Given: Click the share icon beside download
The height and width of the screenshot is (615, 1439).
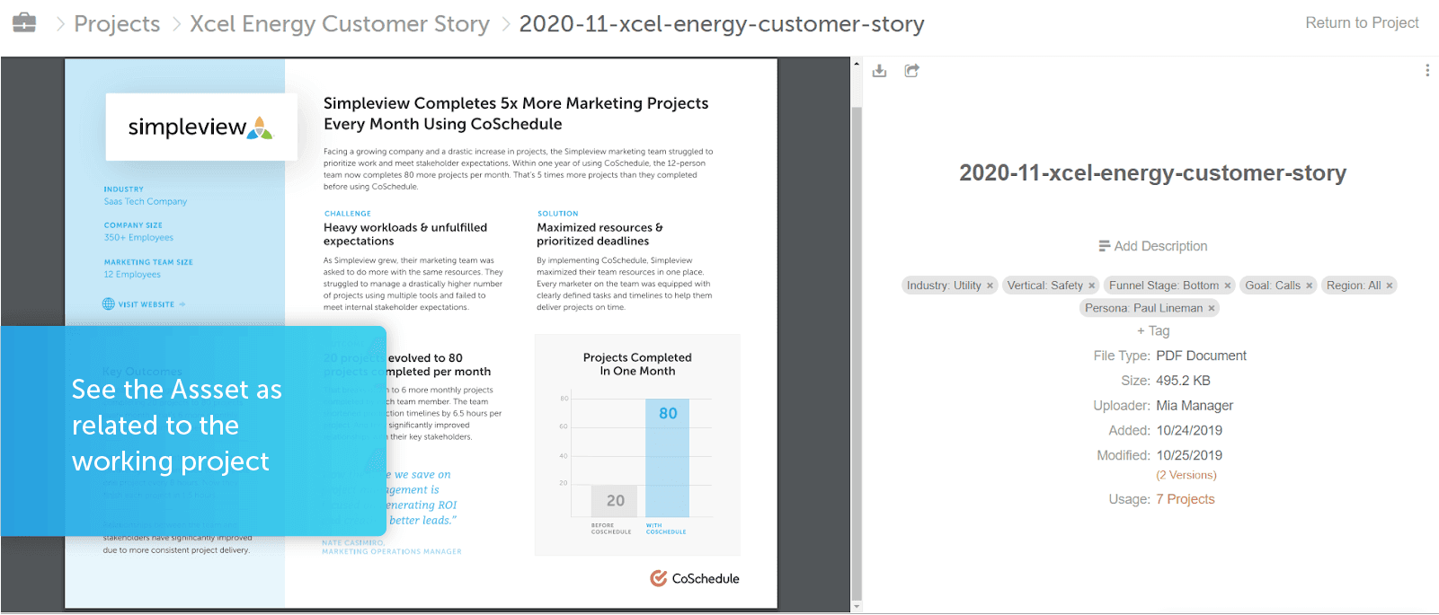Looking at the screenshot, I should [911, 71].
